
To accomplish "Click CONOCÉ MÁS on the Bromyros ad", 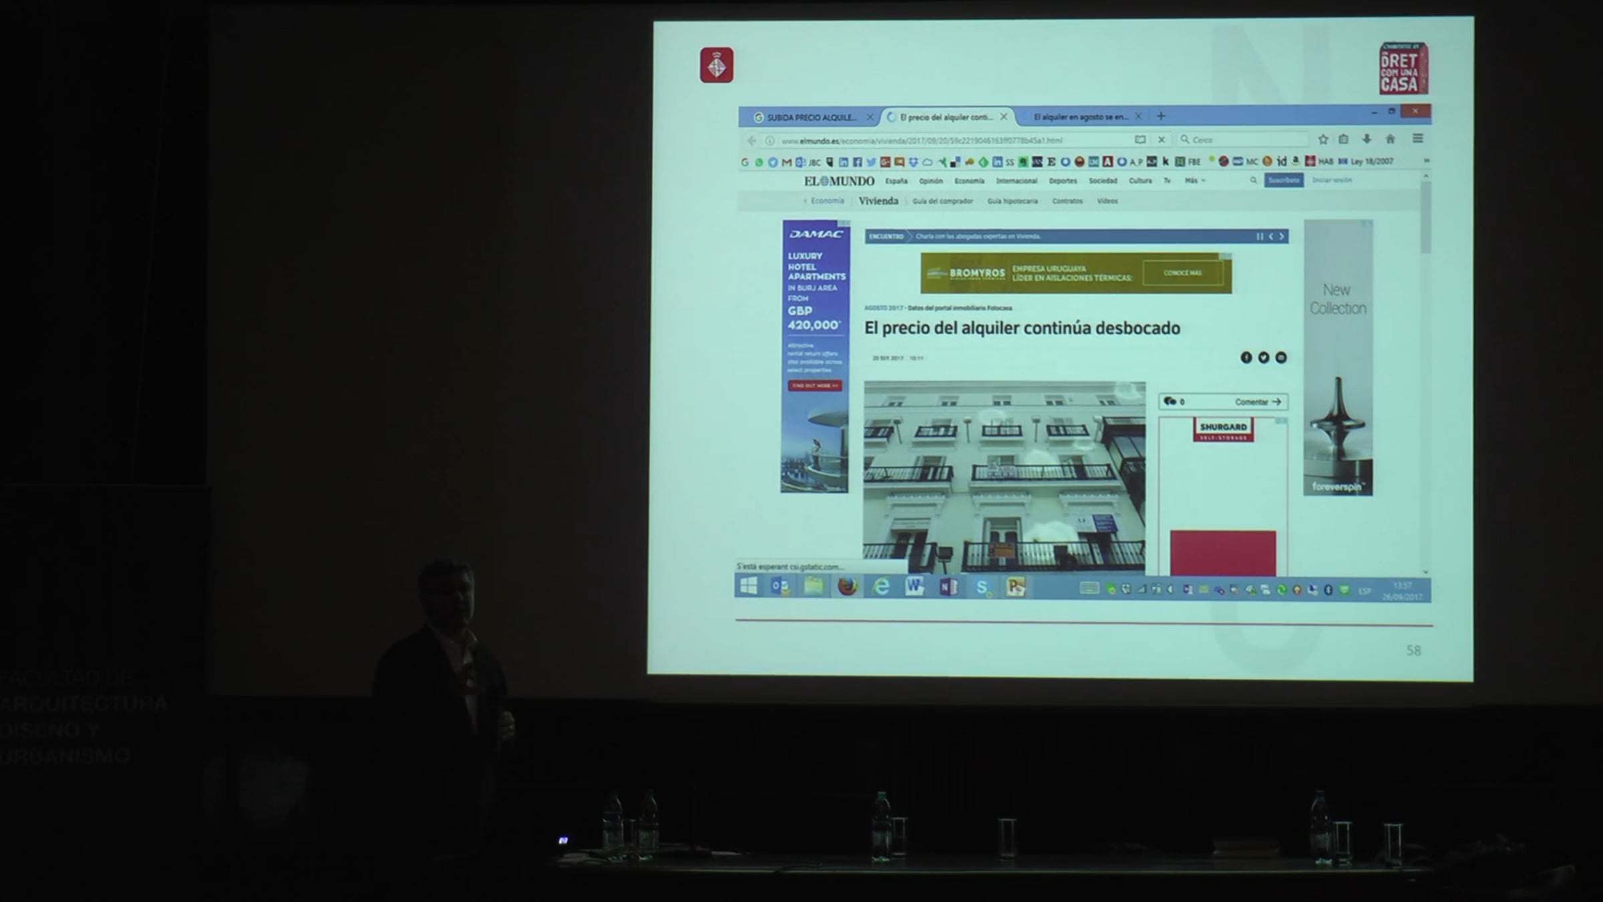I will (1183, 273).
